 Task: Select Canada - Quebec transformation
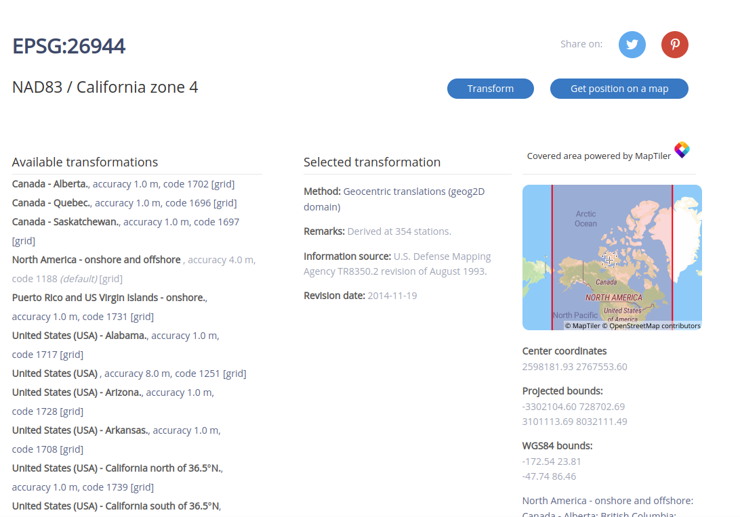point(52,203)
